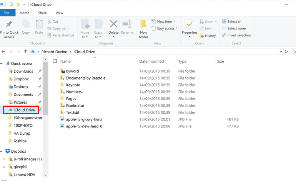The height and width of the screenshot is (181, 296).
Task: Open Properties from the ribbon
Action: 189,26
